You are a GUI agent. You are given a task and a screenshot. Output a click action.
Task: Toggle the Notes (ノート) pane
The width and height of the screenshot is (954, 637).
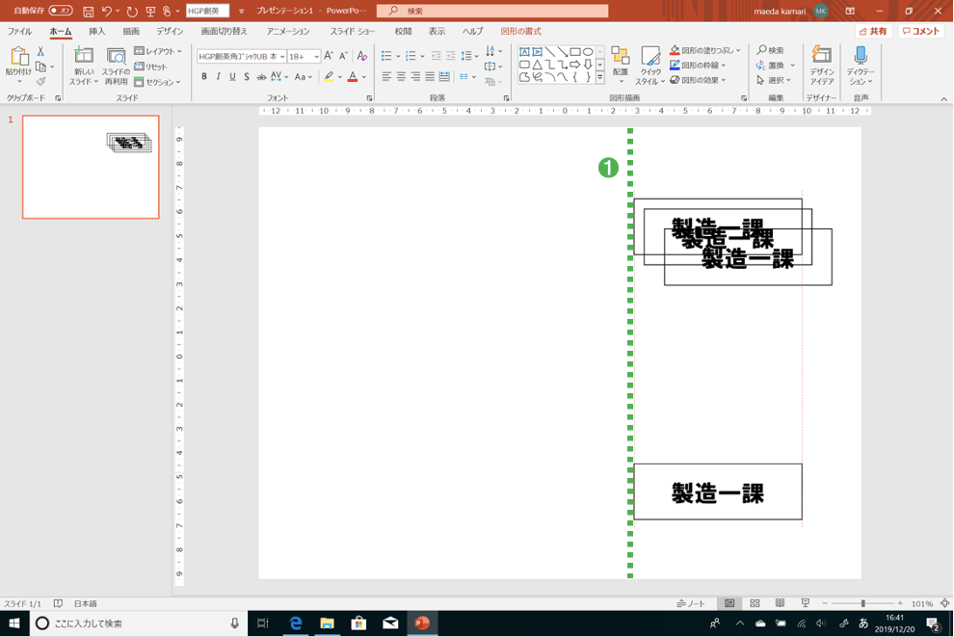[x=691, y=603]
